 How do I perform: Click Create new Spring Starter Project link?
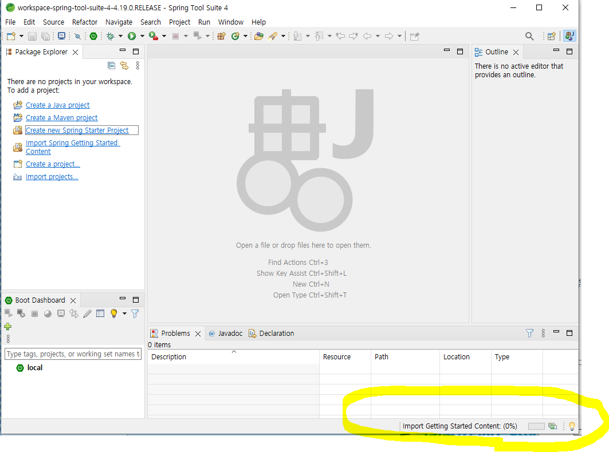click(x=77, y=130)
